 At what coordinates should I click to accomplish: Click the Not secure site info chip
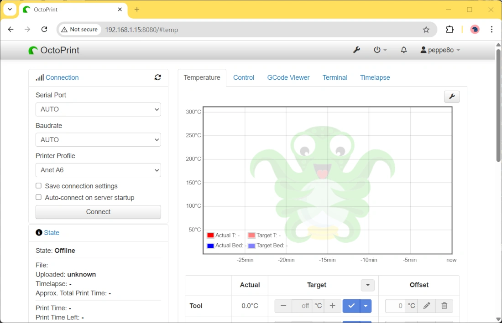click(x=79, y=30)
